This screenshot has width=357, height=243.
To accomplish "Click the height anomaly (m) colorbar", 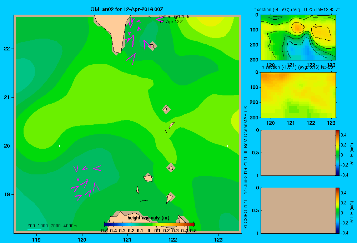I will tap(149, 224).
